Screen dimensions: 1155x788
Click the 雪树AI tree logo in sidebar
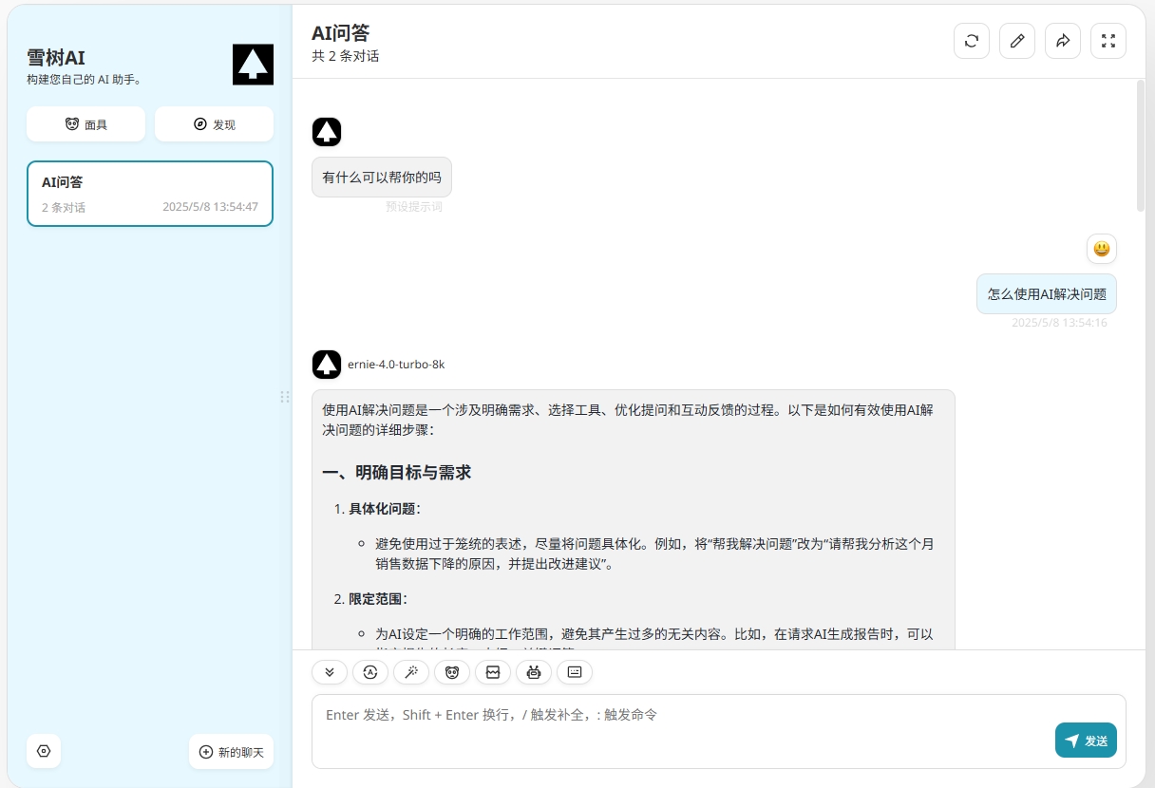click(x=253, y=65)
